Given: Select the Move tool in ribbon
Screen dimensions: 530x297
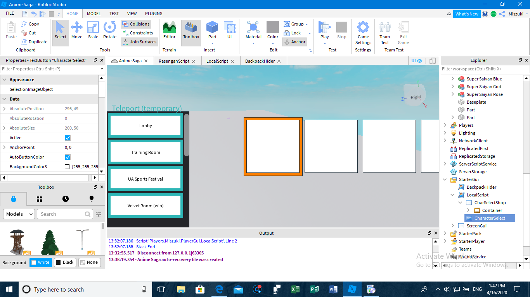Looking at the screenshot, I should coord(76,31).
